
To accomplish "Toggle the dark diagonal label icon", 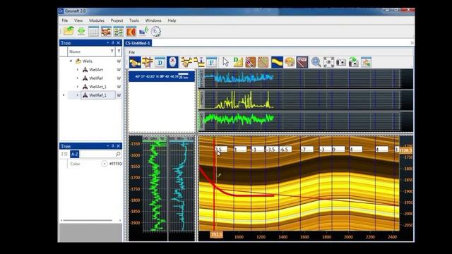I will (302, 62).
